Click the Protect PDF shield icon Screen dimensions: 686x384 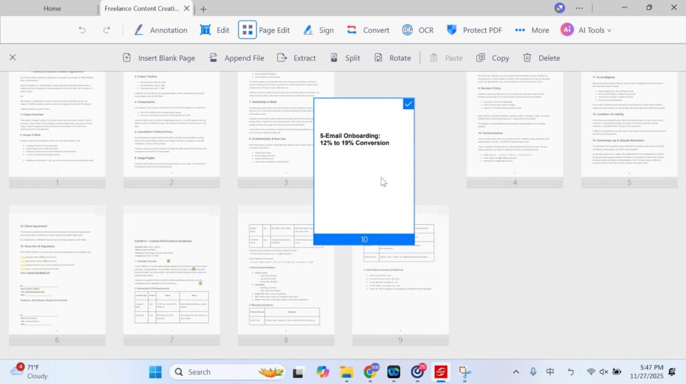coord(452,30)
